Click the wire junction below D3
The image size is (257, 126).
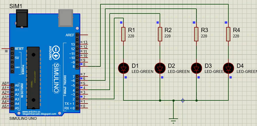tap(197, 100)
